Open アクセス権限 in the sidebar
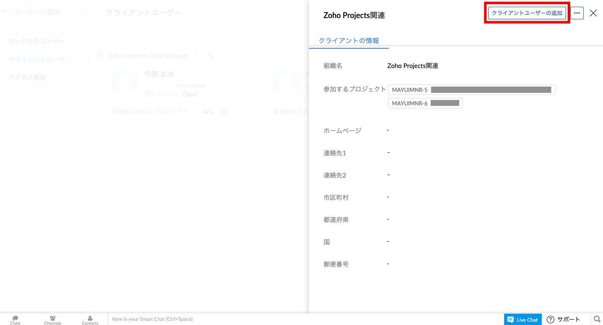This screenshot has width=603, height=325. [27, 77]
